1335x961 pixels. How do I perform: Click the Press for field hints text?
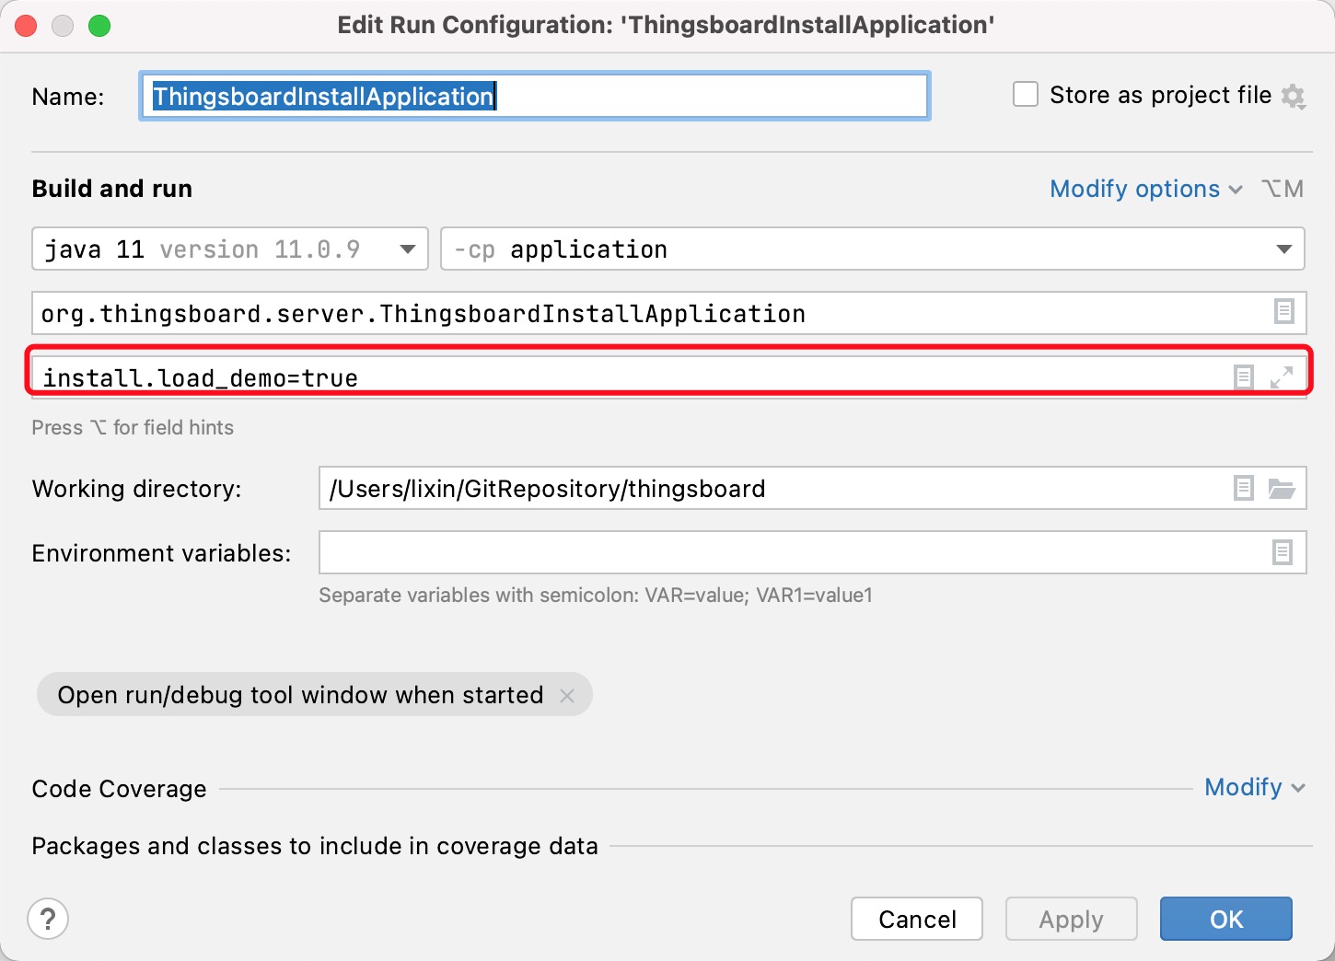click(133, 427)
